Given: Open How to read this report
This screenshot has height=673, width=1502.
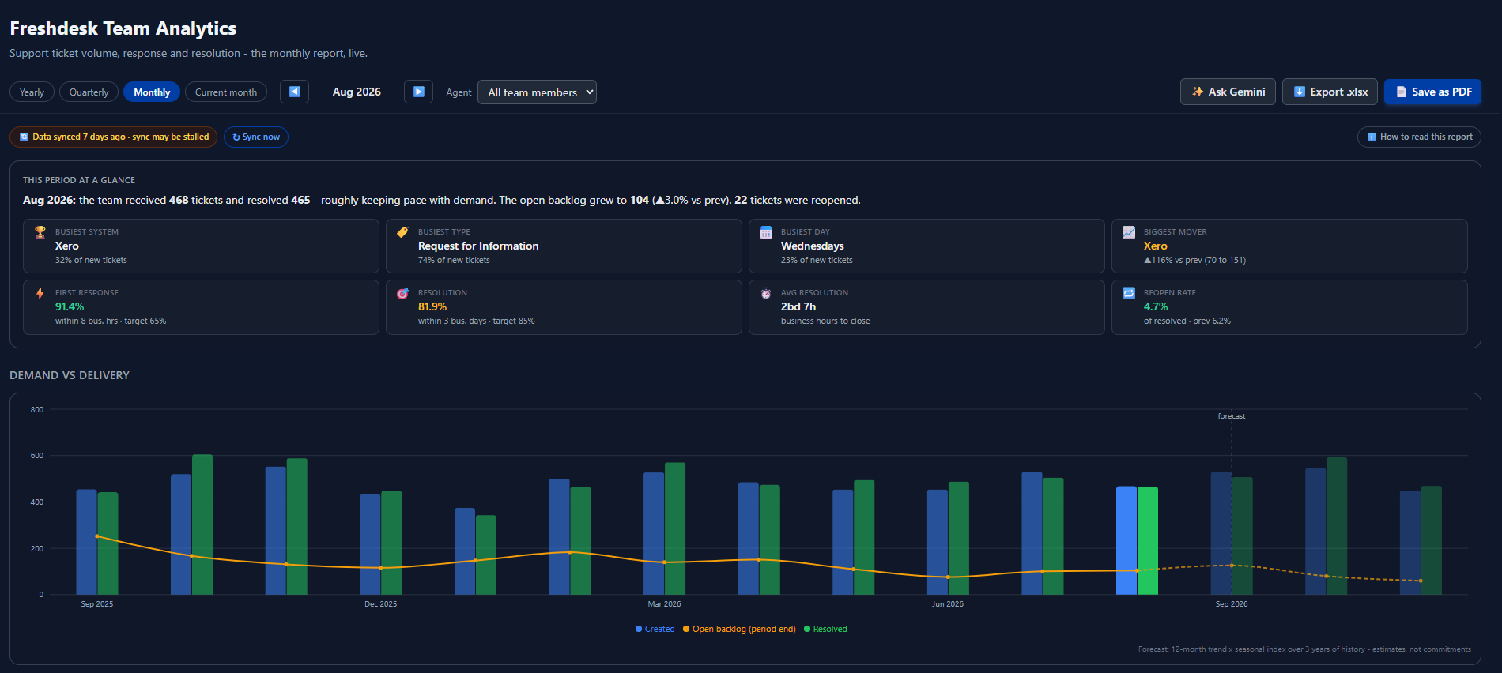Looking at the screenshot, I should coord(1419,137).
